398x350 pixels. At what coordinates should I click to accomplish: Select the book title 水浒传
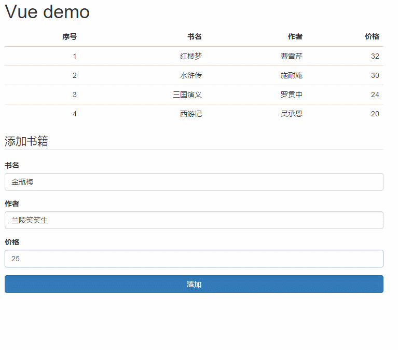(191, 75)
